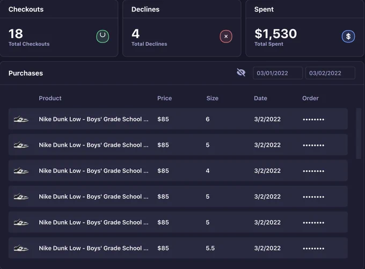
Task: Click $85 price in size 5.5 row
Action: [x=163, y=248]
